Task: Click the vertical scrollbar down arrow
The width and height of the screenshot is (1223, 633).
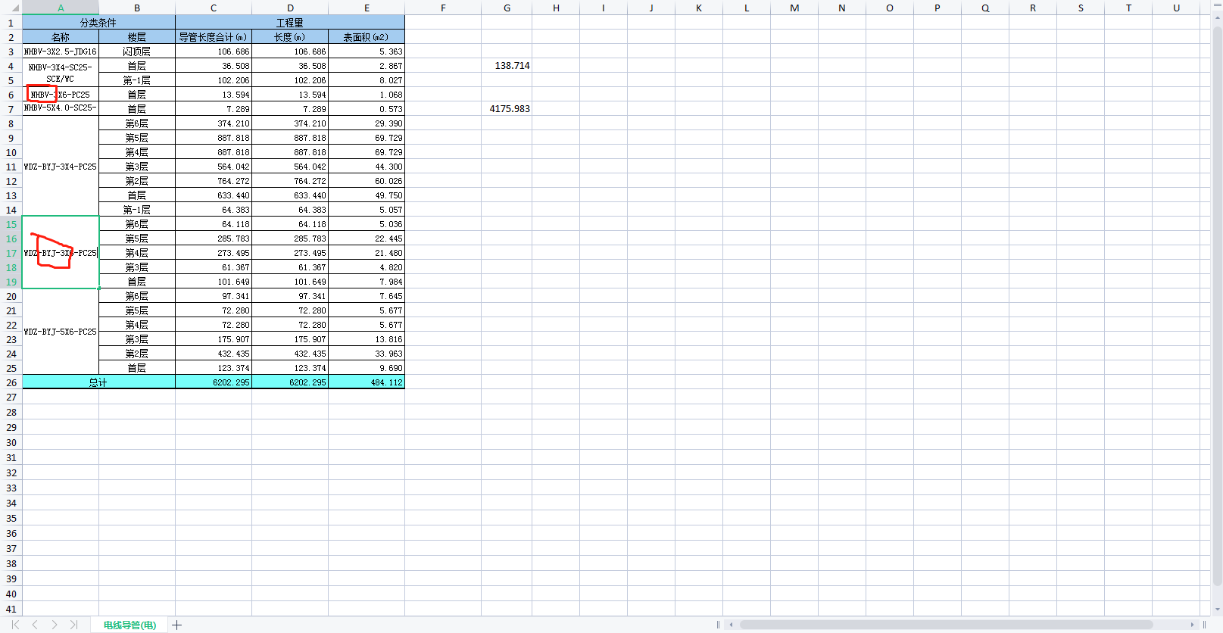Action: pyautogui.click(x=1217, y=610)
